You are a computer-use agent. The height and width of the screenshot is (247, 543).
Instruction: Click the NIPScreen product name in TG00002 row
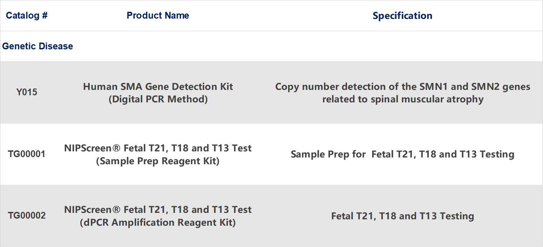pyautogui.click(x=158, y=210)
